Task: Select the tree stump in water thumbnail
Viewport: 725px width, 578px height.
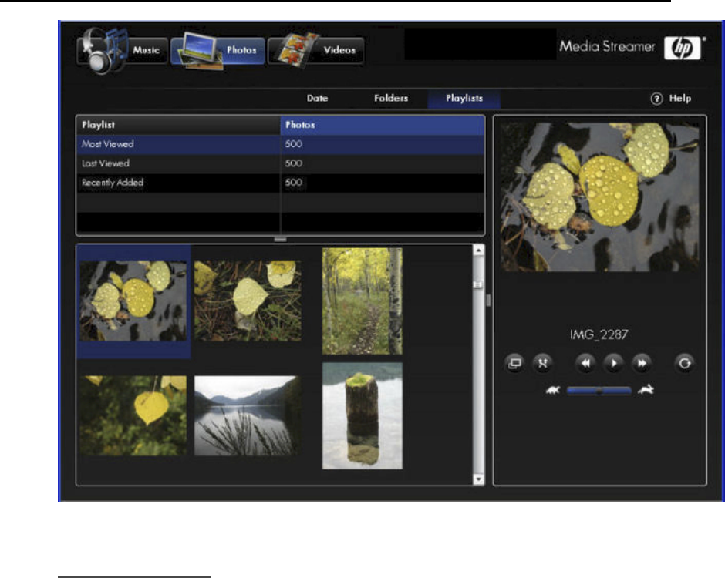Action: 362,416
